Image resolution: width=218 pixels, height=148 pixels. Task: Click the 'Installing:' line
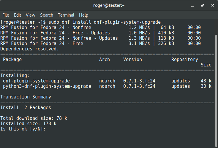click(x=15, y=76)
